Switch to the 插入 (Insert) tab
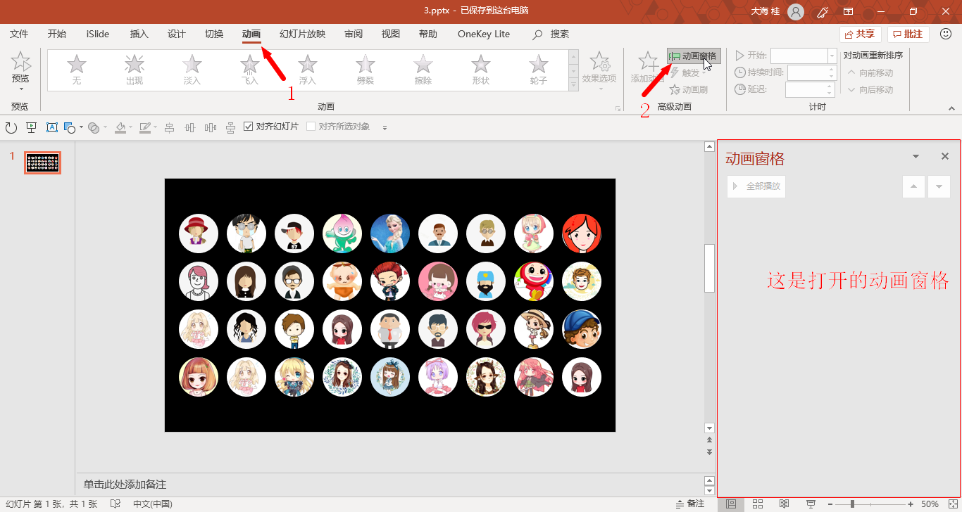 139,34
